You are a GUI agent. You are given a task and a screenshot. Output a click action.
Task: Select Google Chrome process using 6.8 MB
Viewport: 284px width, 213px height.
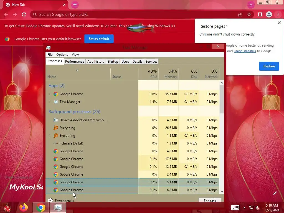tap(132, 190)
